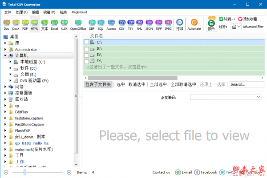Open the Facebook link

click(x=206, y=172)
